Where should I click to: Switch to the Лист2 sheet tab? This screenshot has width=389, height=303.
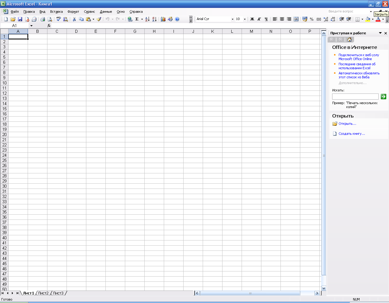[43, 293]
